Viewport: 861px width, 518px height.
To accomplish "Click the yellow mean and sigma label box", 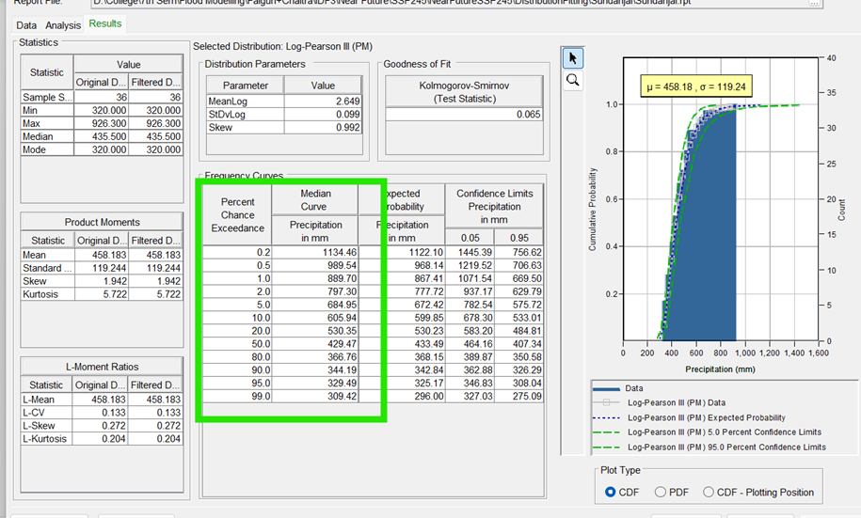I will click(697, 86).
